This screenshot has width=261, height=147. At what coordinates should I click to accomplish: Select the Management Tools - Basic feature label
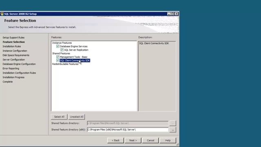coord(73,57)
